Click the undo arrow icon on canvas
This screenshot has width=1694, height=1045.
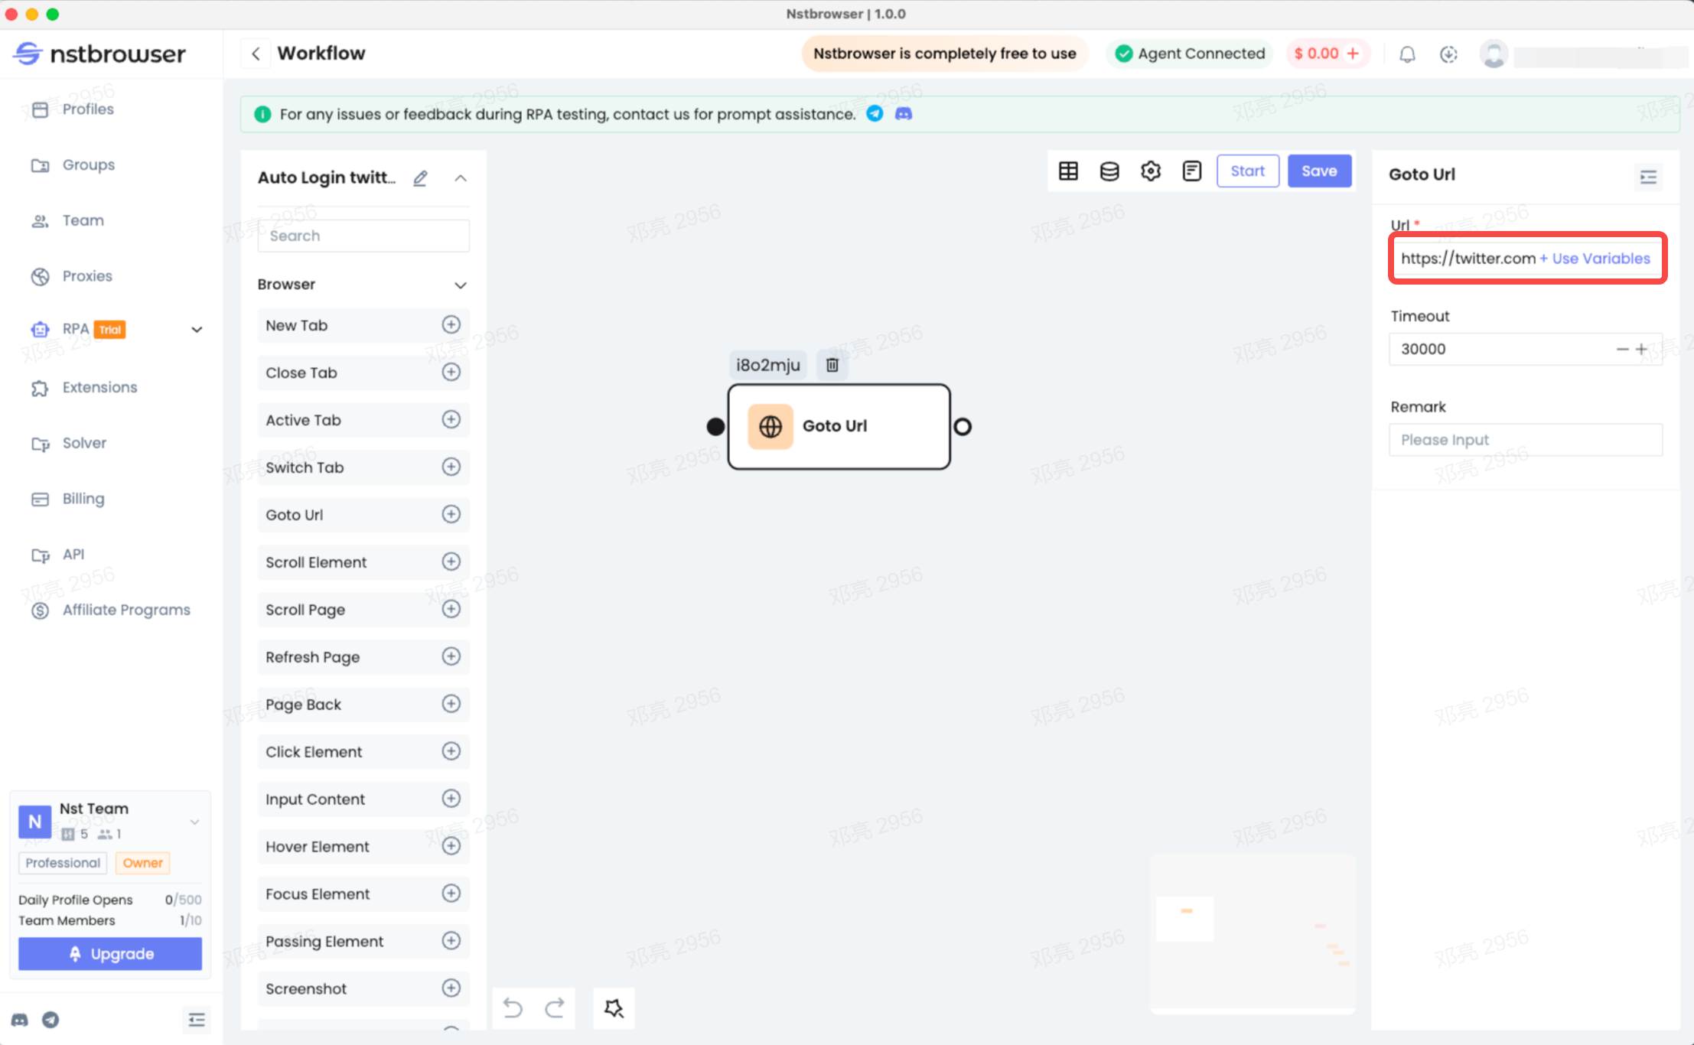click(x=512, y=1008)
